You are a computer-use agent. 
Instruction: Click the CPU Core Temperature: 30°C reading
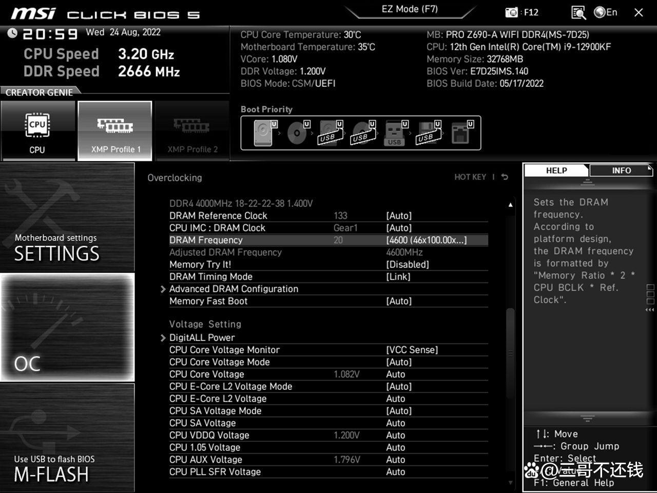301,34
